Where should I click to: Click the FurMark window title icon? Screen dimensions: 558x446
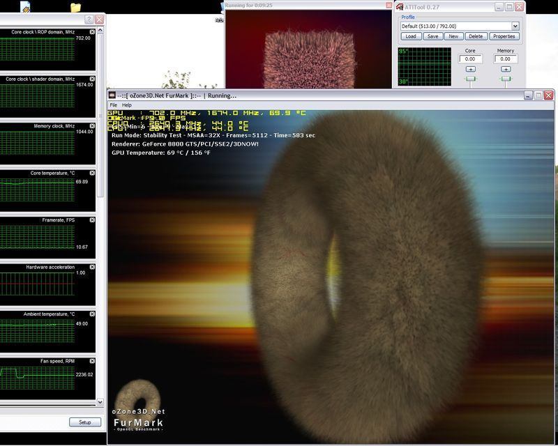(112, 95)
